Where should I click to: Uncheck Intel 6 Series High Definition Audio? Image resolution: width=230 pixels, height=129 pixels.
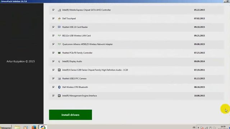pos(54,70)
